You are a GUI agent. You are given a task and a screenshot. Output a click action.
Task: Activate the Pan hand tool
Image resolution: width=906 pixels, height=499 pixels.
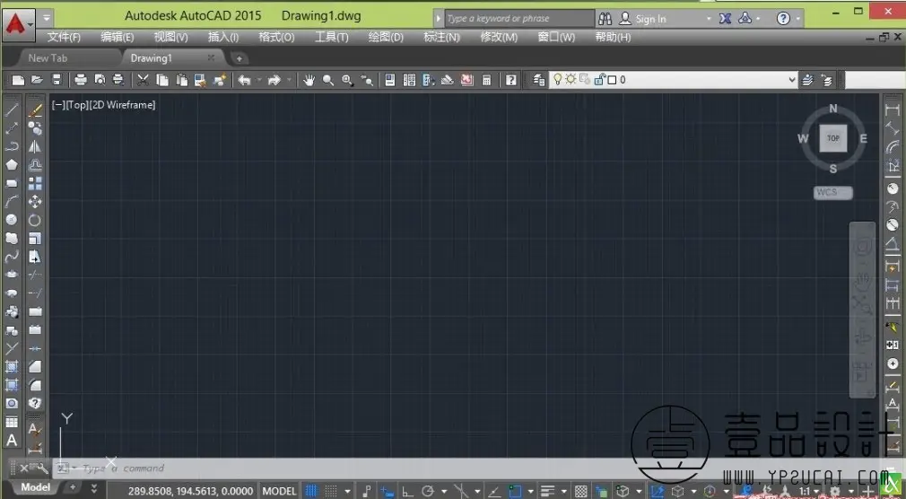[x=309, y=81]
